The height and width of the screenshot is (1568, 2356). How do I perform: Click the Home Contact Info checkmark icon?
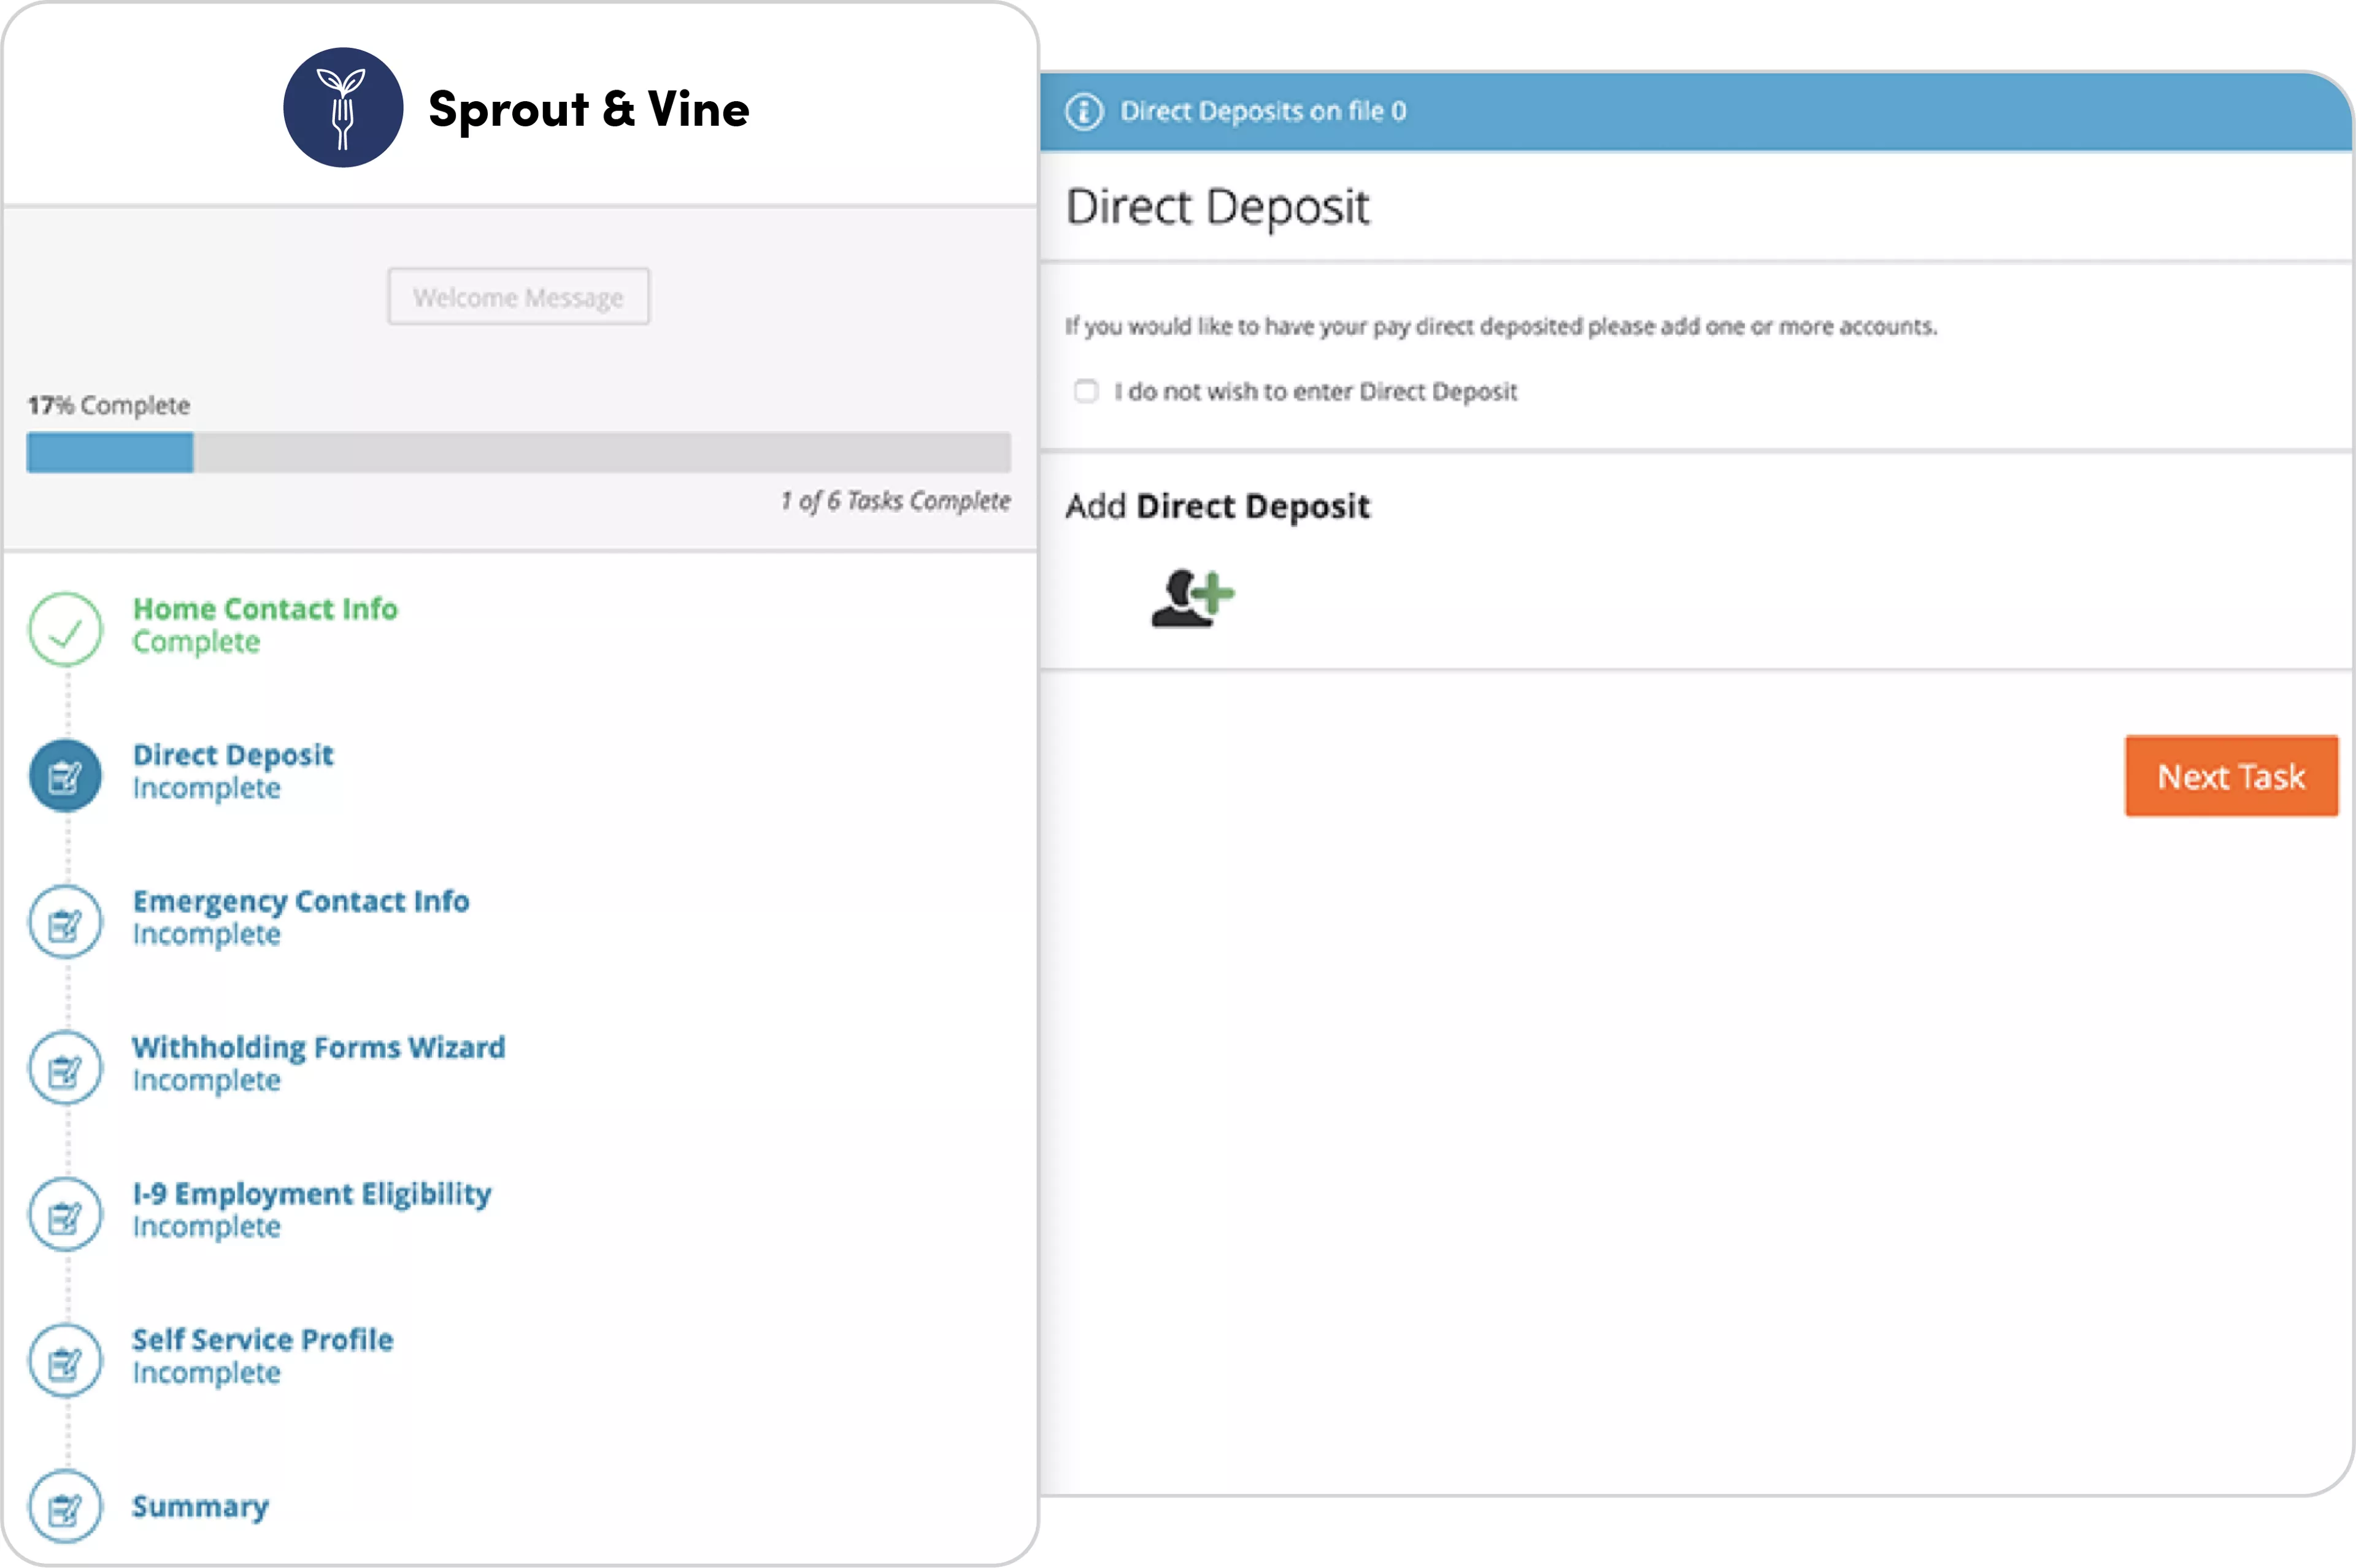coord(65,630)
